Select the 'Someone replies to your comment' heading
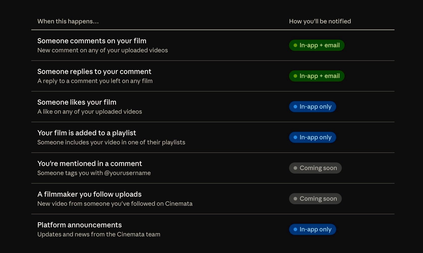Screen dimensions: 423x253 tap(94, 71)
